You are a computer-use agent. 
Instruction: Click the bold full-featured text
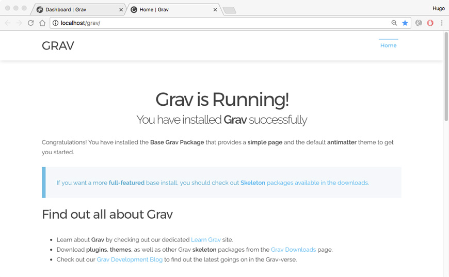point(126,183)
